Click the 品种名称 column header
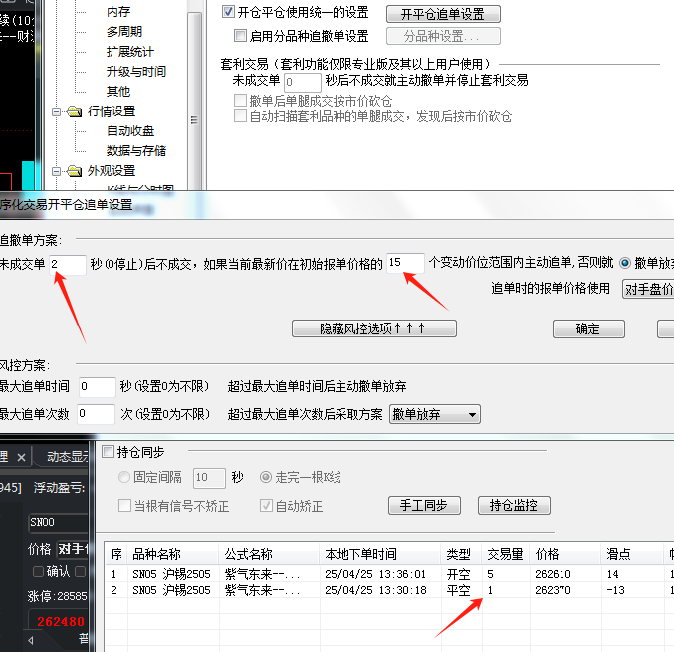Screen dimensions: 674x652 coord(173,554)
